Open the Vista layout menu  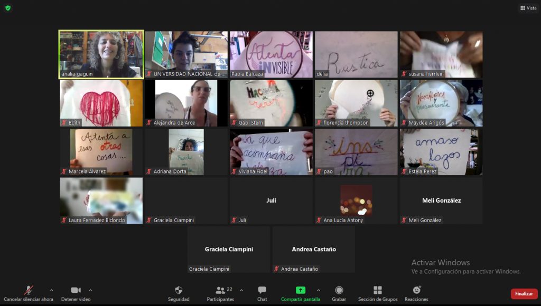pyautogui.click(x=528, y=8)
